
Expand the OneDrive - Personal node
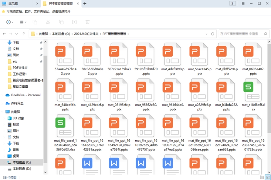pos(2,95)
